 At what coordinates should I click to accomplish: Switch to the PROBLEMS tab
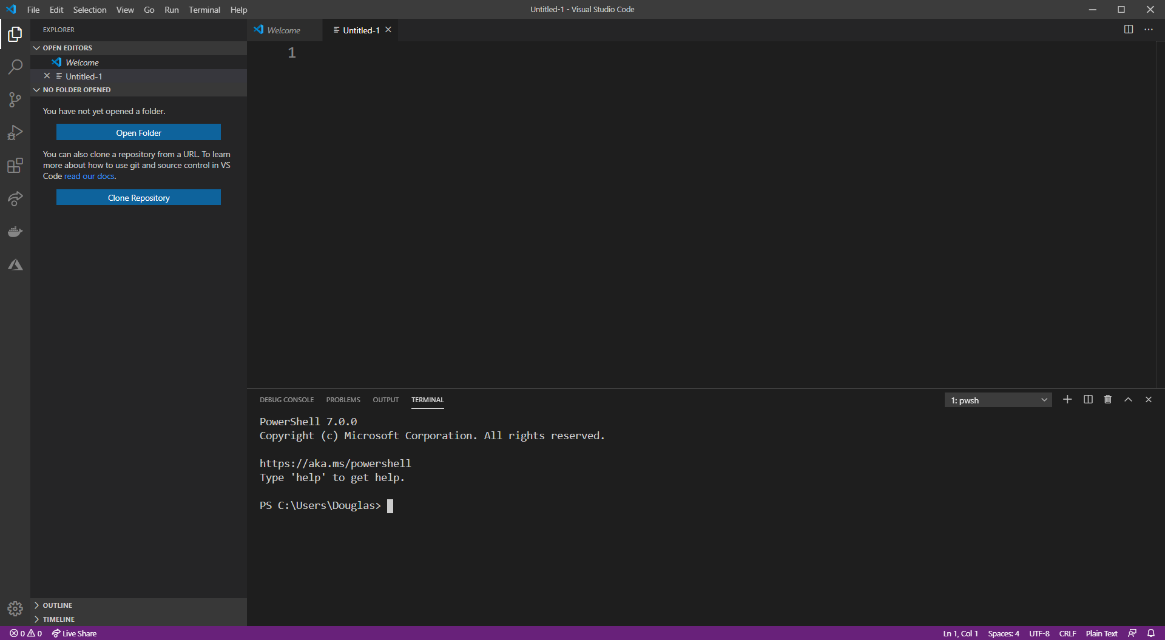point(343,400)
